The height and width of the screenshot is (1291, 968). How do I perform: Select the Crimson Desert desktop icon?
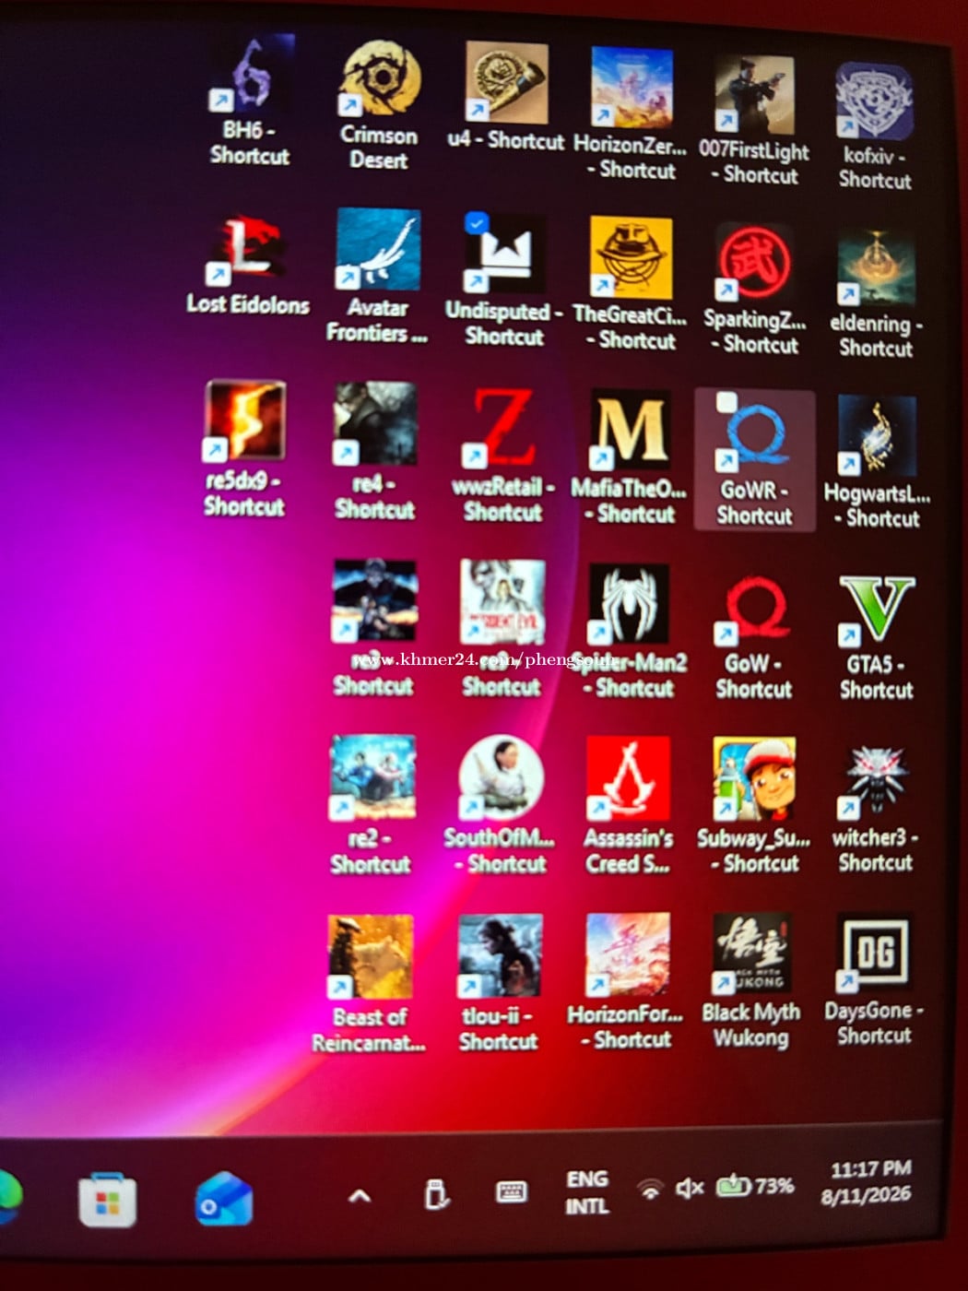point(380,79)
